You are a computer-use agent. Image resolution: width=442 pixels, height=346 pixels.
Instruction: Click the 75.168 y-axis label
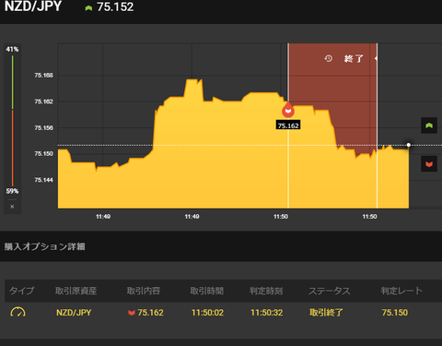43,76
